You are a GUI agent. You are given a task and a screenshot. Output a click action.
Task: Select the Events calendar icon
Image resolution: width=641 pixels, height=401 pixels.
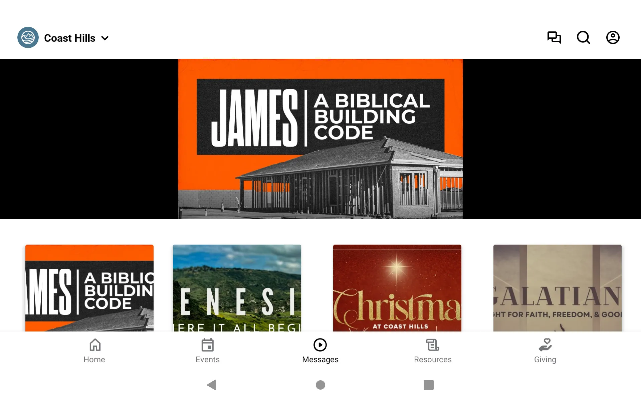tap(207, 344)
